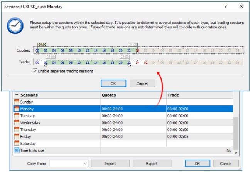Click the Friday calendar icon
250x172 pixels.
coord(17,136)
